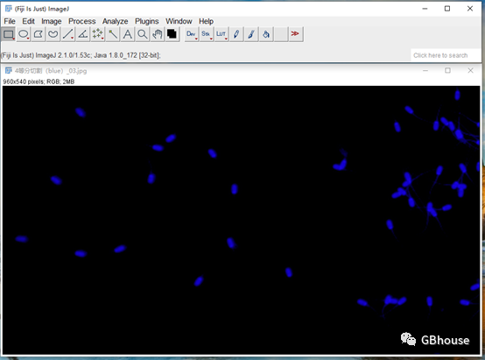Screen dimensions: 485x360
Task: Pick the Freehand selection tool
Action: tap(53, 34)
